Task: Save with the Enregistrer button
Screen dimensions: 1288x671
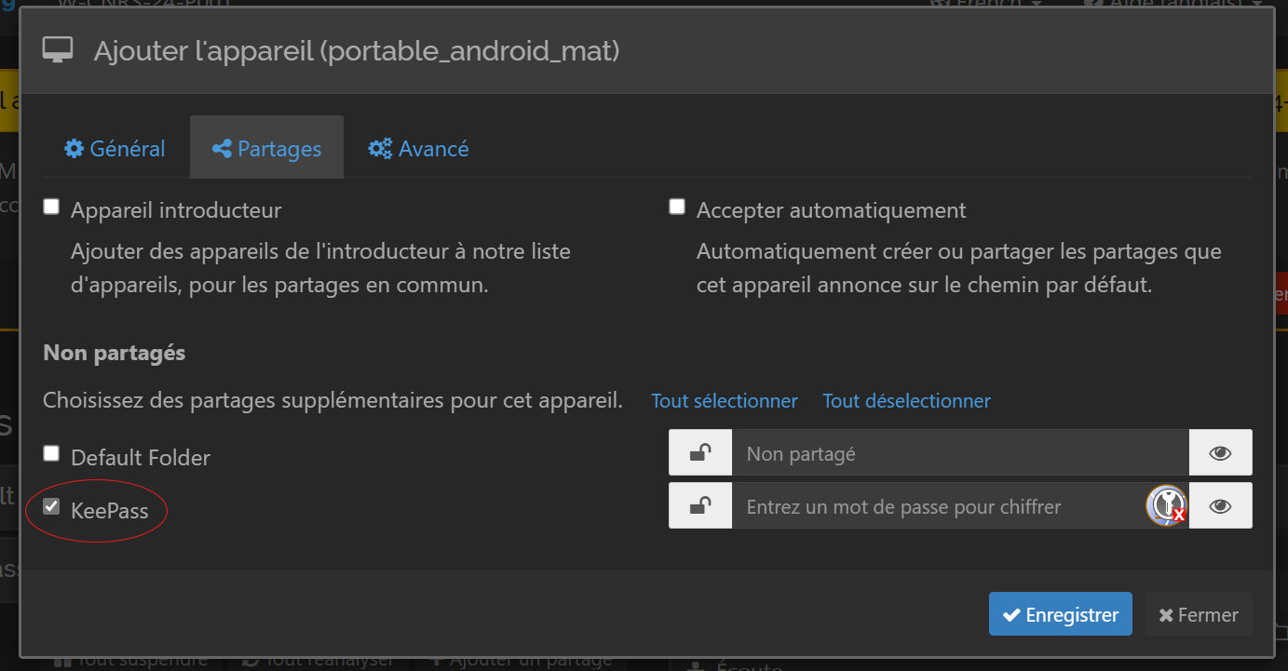Action: click(x=1061, y=614)
